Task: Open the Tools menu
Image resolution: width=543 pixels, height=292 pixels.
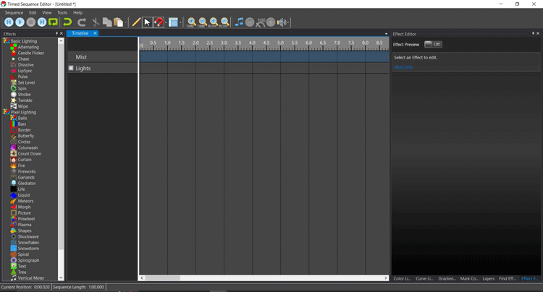Action: (62, 12)
